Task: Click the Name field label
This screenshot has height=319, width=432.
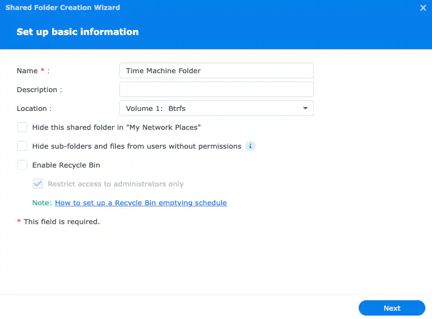Action: (x=27, y=70)
